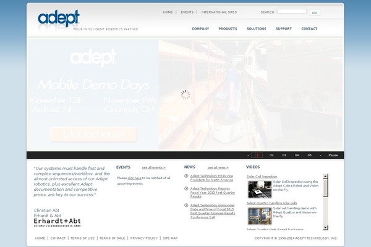Go to previous slide with left arrow
This screenshot has height=247, width=371.
pyautogui.click(x=248, y=155)
